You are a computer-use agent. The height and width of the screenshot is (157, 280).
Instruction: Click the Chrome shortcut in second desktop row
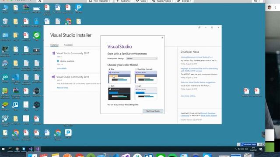[68, 21]
